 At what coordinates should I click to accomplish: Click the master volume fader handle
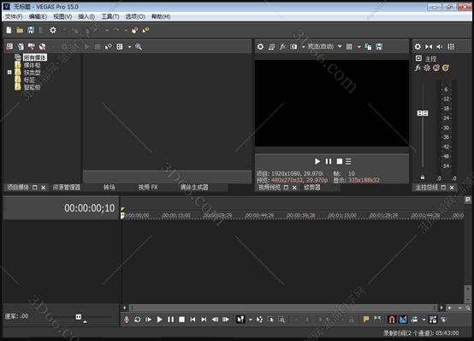tap(423, 113)
